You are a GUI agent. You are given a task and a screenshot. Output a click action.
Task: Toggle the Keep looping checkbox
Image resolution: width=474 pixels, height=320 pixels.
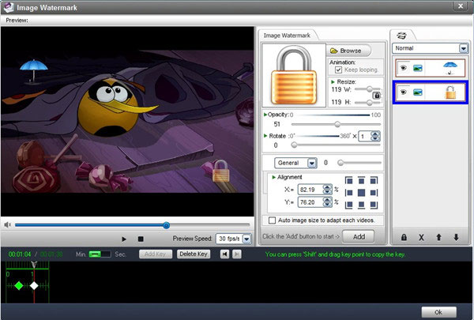point(338,70)
